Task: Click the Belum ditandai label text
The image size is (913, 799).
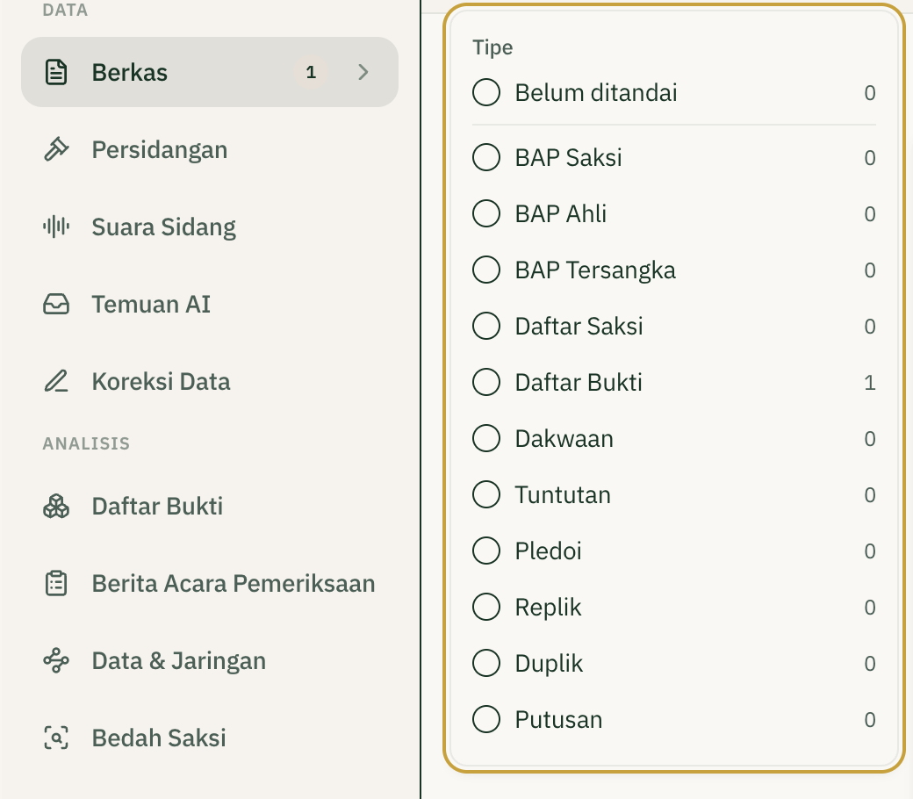Action: click(x=596, y=92)
